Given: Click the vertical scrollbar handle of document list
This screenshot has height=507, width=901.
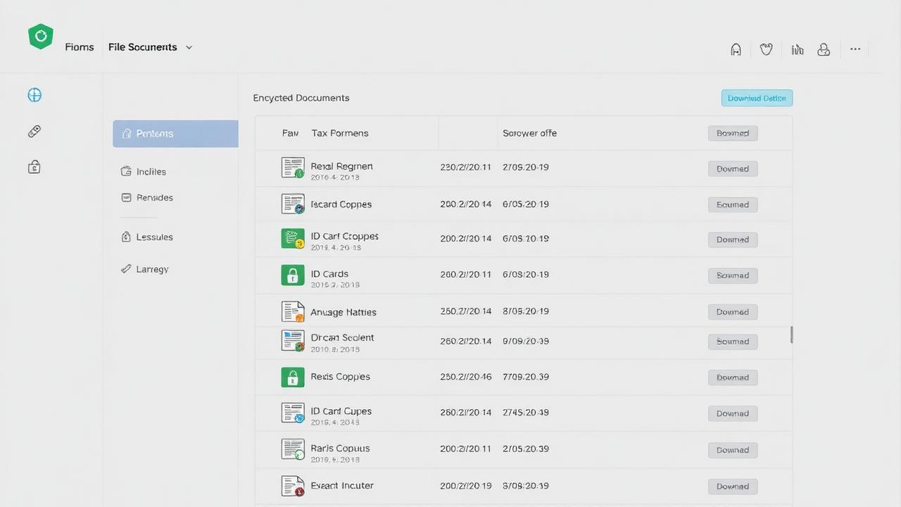Looking at the screenshot, I should point(792,334).
